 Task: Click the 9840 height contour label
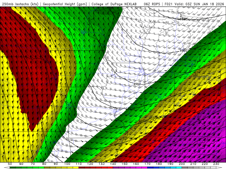click(183, 19)
